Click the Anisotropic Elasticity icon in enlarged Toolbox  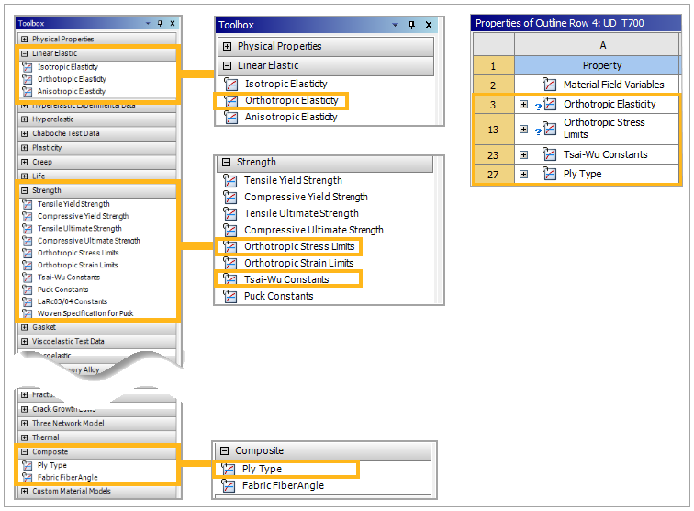[x=230, y=117]
